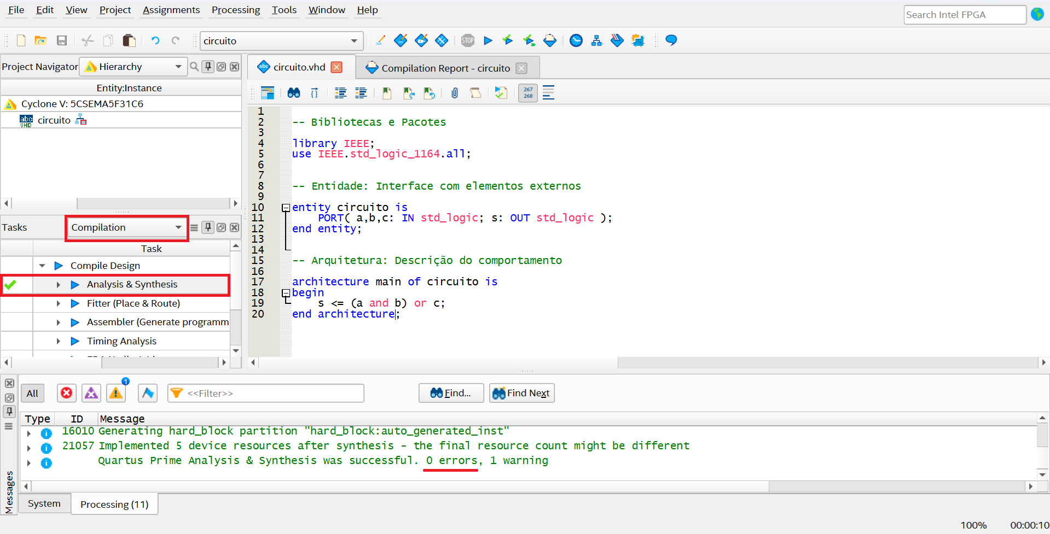Toggle the warning messages filter button
1050x534 pixels.
click(x=116, y=393)
